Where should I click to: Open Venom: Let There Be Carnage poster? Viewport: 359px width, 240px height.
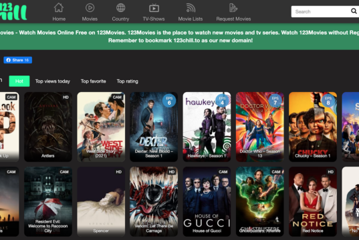[154, 201]
